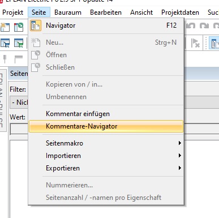
Task: Click the new project icon with star
Action: [5, 27]
